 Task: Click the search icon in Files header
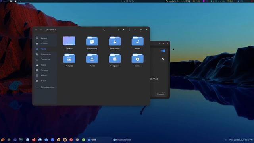104,29
